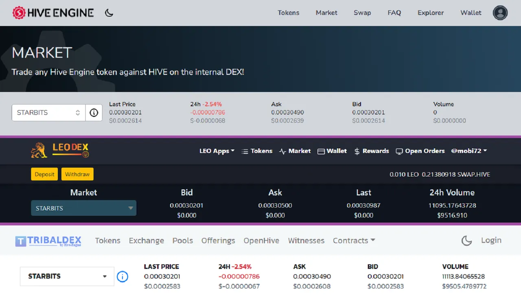Click the LeoDex rewards dollar icon
The height and width of the screenshot is (296, 521).
tap(357, 151)
